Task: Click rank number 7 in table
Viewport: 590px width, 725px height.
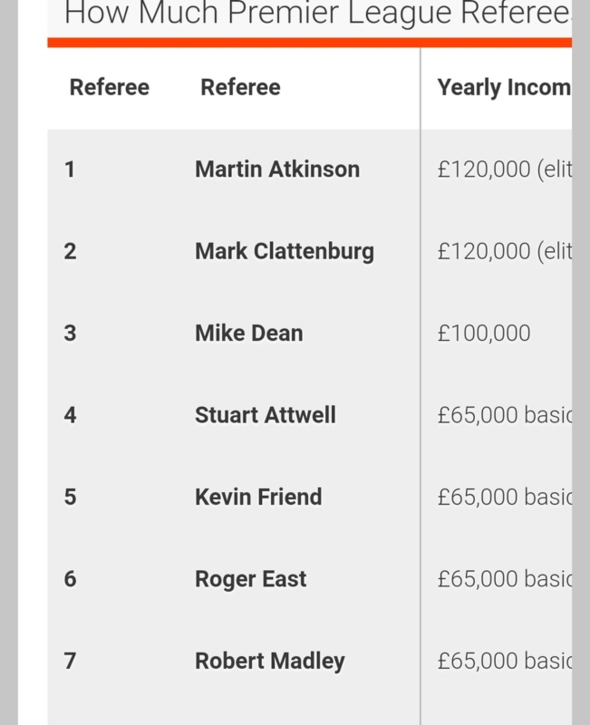Action: coord(70,661)
